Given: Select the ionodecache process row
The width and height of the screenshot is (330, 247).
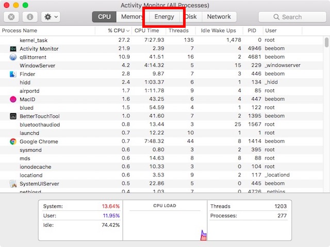Looking at the screenshot, I should click(x=161, y=167).
